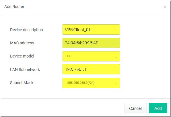Close the Add Router dialog
Screen dimensions: 171x117
(165, 7)
